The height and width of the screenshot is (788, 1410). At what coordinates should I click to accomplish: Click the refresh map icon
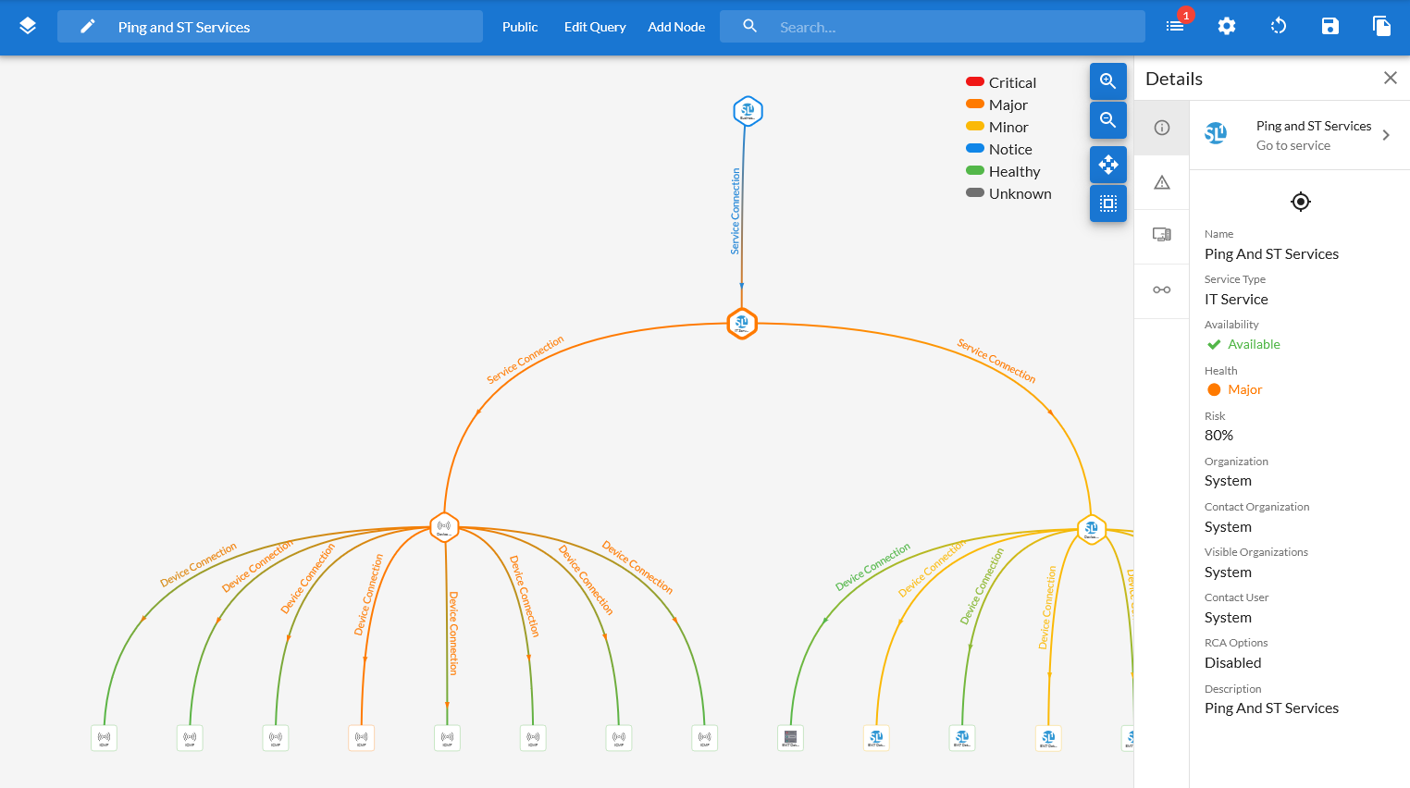coord(1279,27)
